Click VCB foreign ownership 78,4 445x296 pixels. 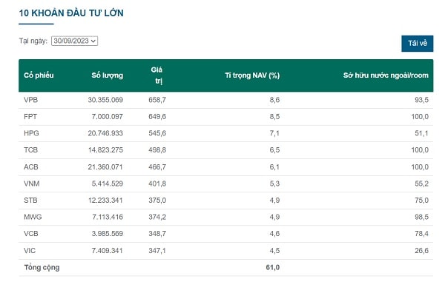point(421,234)
